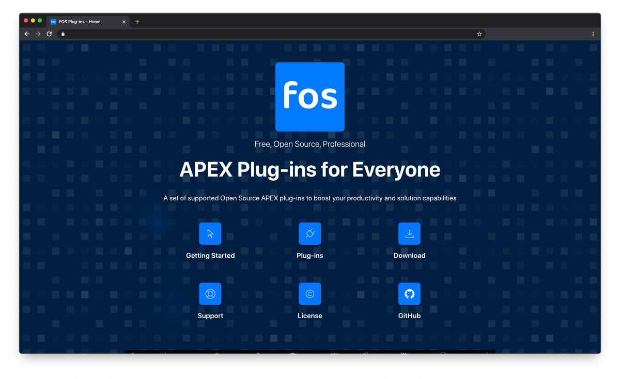
Task: Maximize the window with green button
Action: tap(40, 21)
